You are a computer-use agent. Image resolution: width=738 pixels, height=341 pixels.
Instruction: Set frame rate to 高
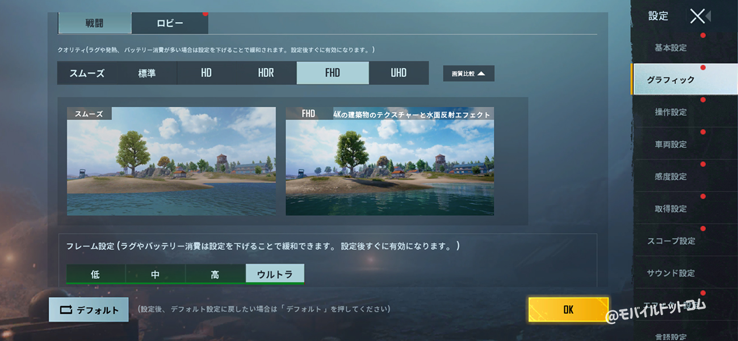(215, 274)
